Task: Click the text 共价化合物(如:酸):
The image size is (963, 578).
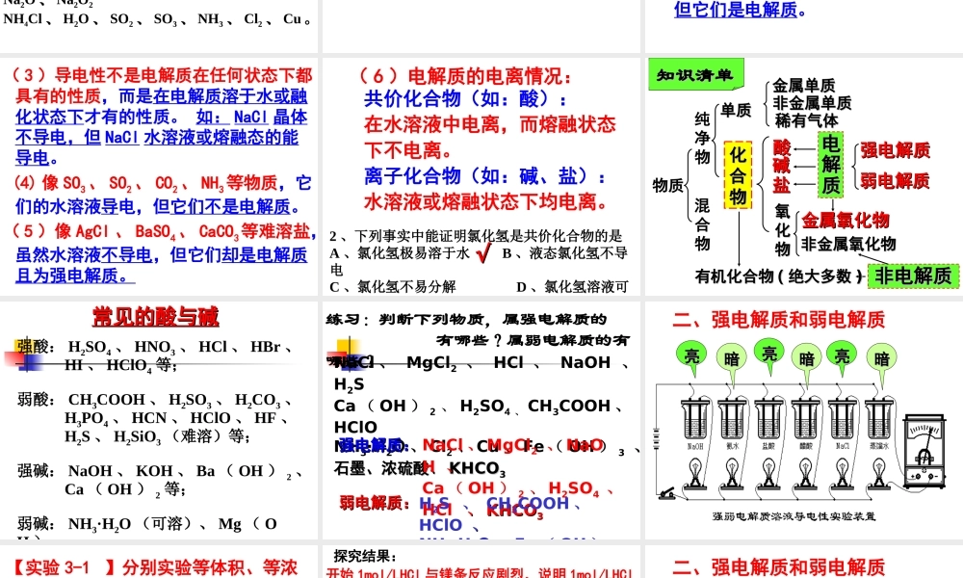Action: (465, 98)
